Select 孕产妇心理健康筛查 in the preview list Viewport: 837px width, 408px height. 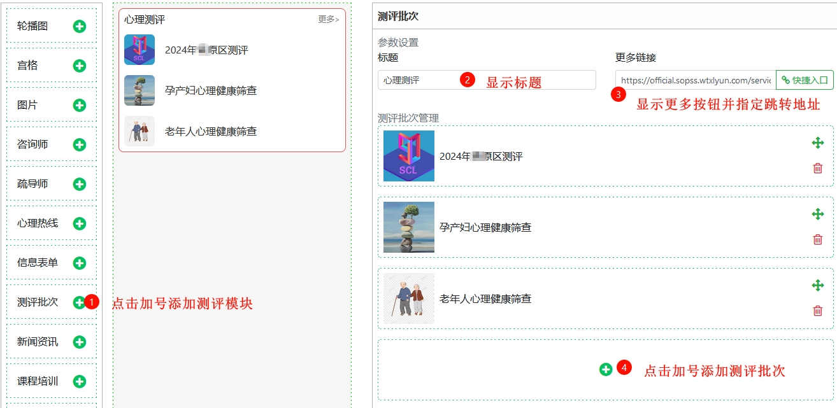coord(232,90)
